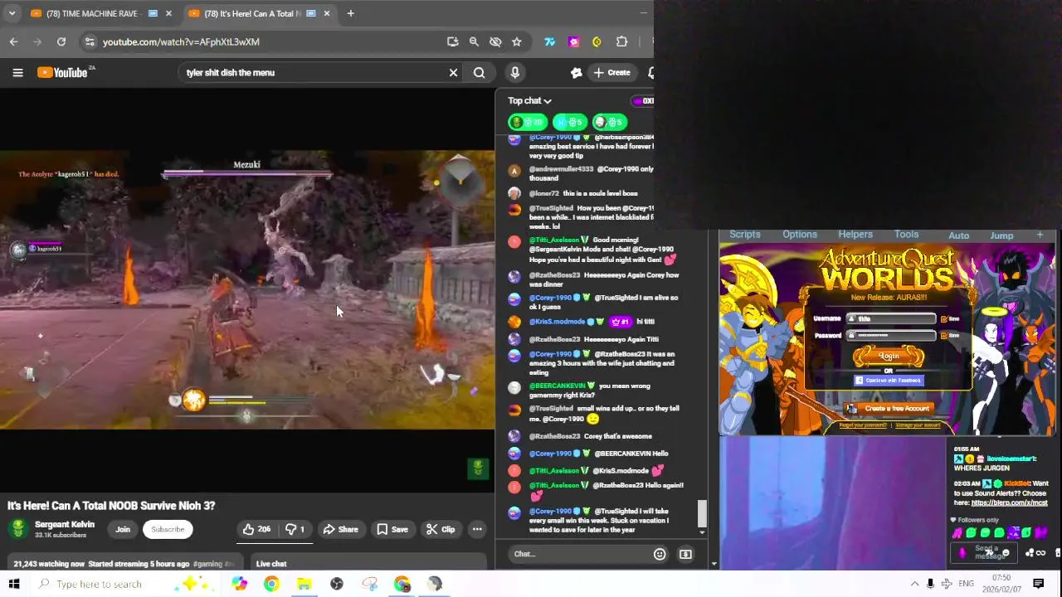The height and width of the screenshot is (597, 1062).
Task: Open the YouTube Create button
Action: click(611, 73)
